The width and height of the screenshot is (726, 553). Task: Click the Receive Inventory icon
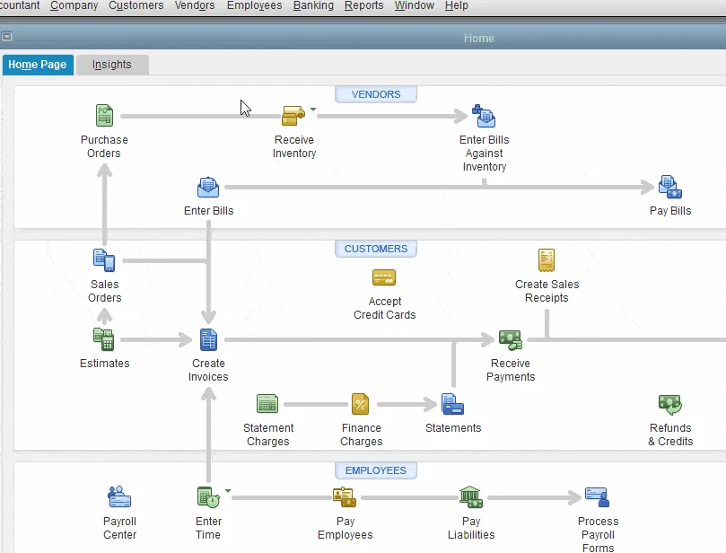pyautogui.click(x=293, y=115)
